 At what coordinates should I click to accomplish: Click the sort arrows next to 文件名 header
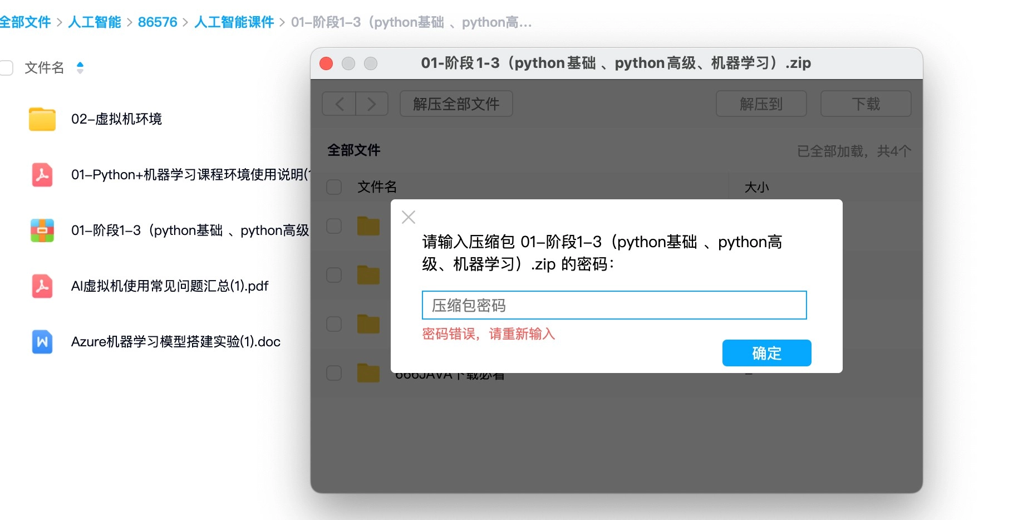(80, 67)
